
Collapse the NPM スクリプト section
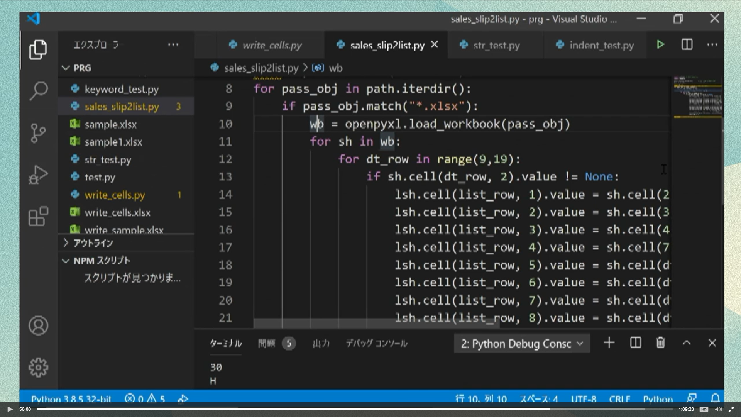tap(126, 261)
